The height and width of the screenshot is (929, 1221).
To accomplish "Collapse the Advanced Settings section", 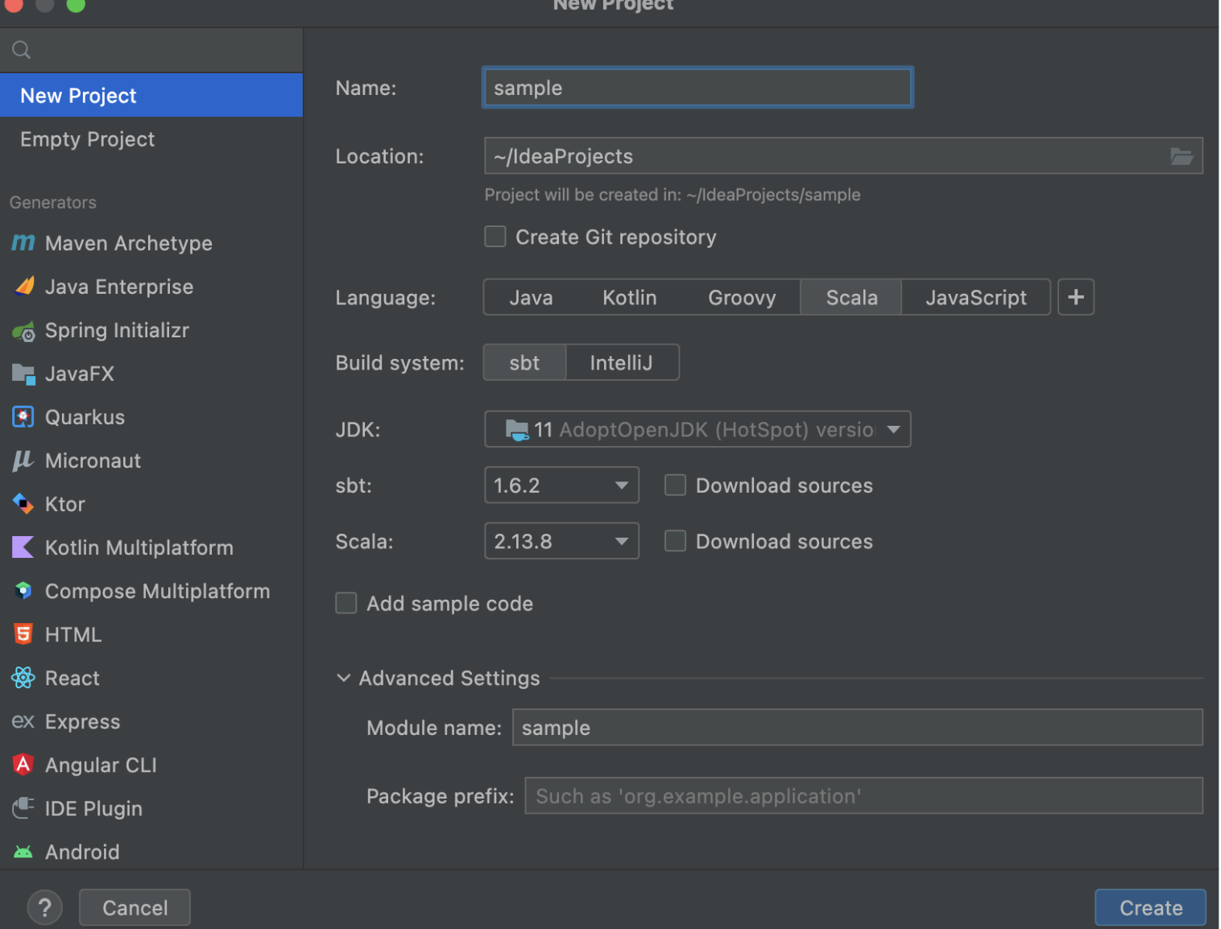I will pos(344,678).
